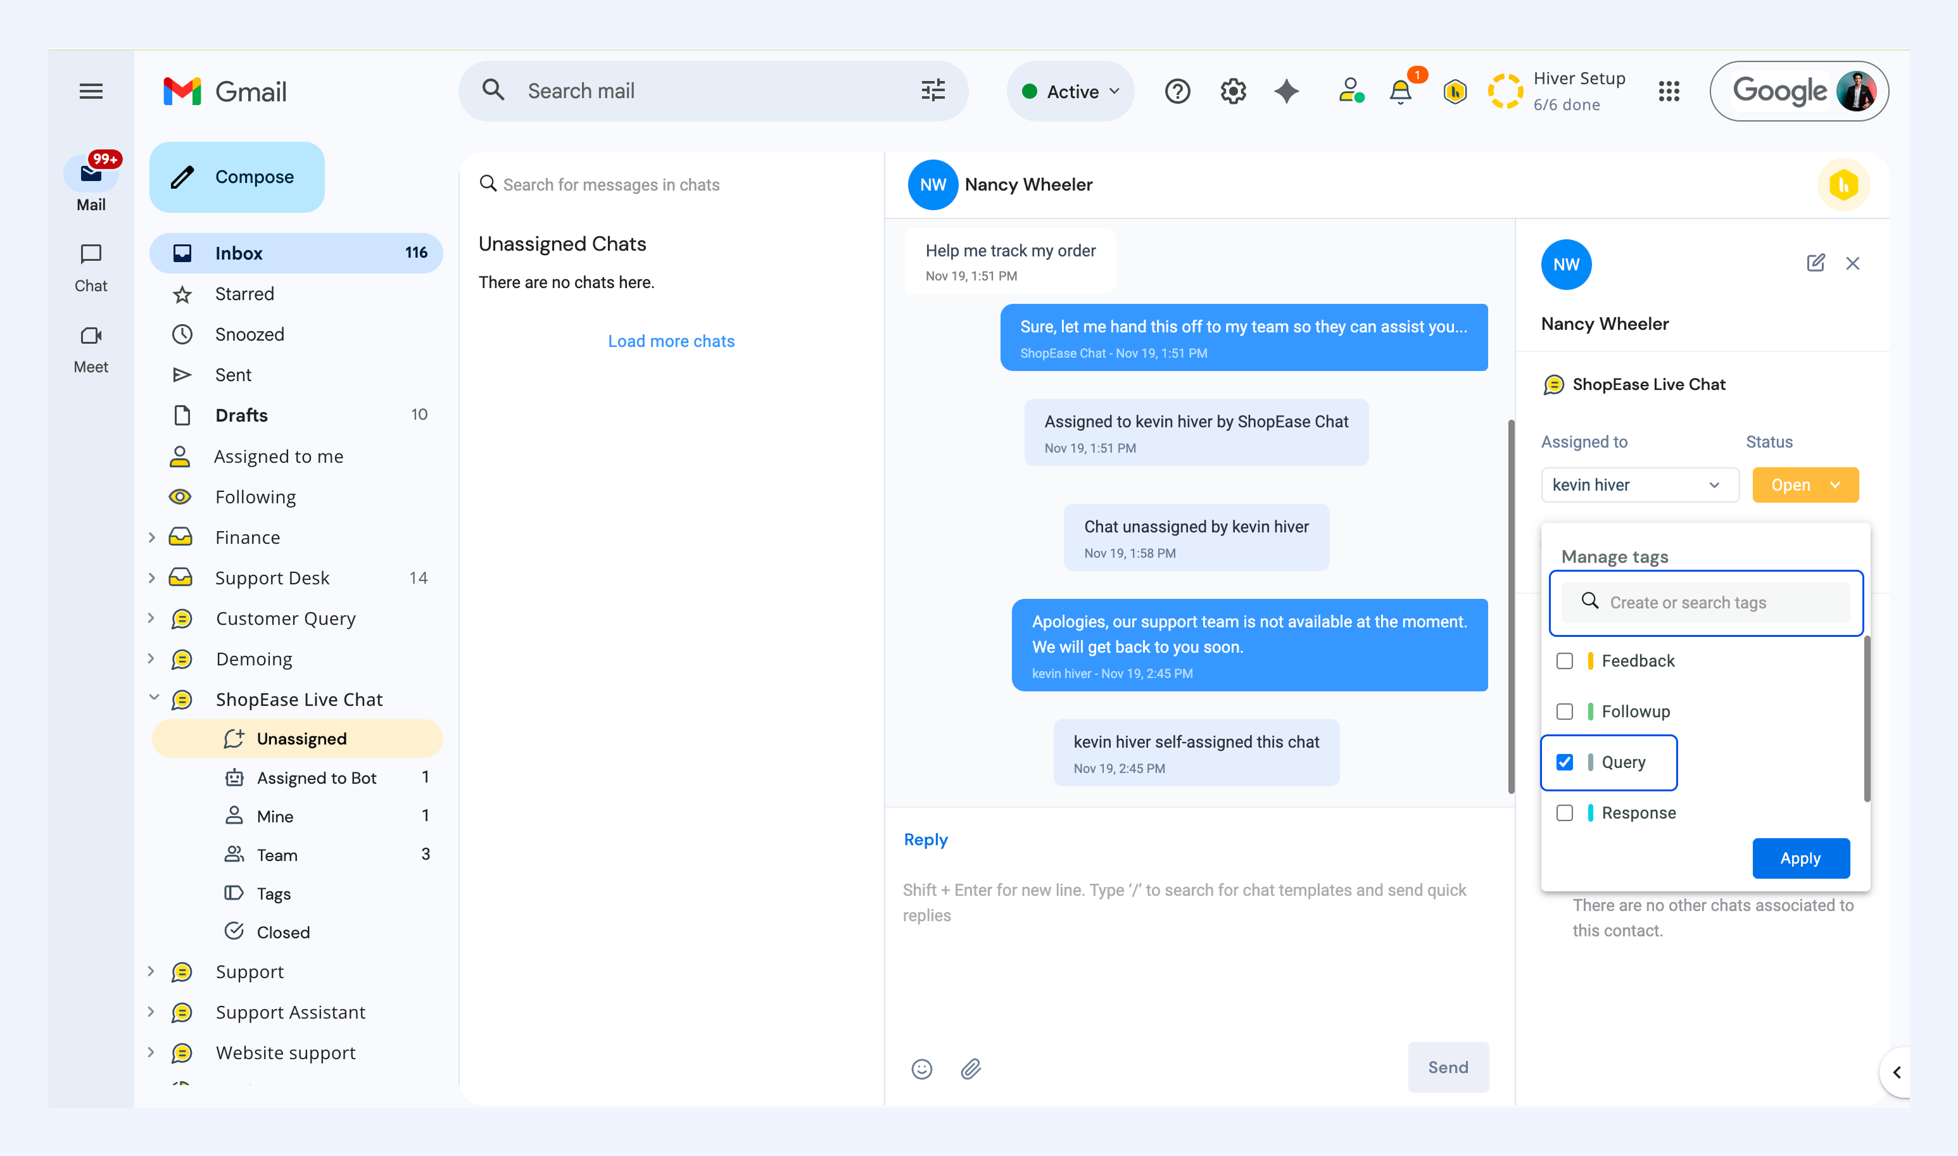Click the Hiver hexagon icon in top bar
Image resolution: width=1958 pixels, height=1156 pixels.
pos(1455,91)
